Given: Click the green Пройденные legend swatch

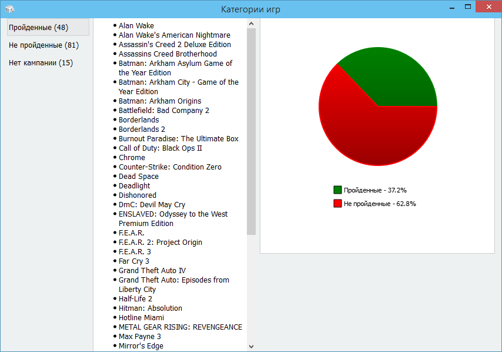Looking at the screenshot, I should pyautogui.click(x=337, y=190).
